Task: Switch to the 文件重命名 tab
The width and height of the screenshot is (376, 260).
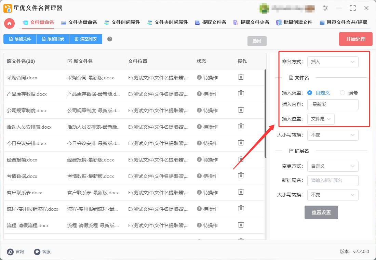Action: tap(38, 23)
